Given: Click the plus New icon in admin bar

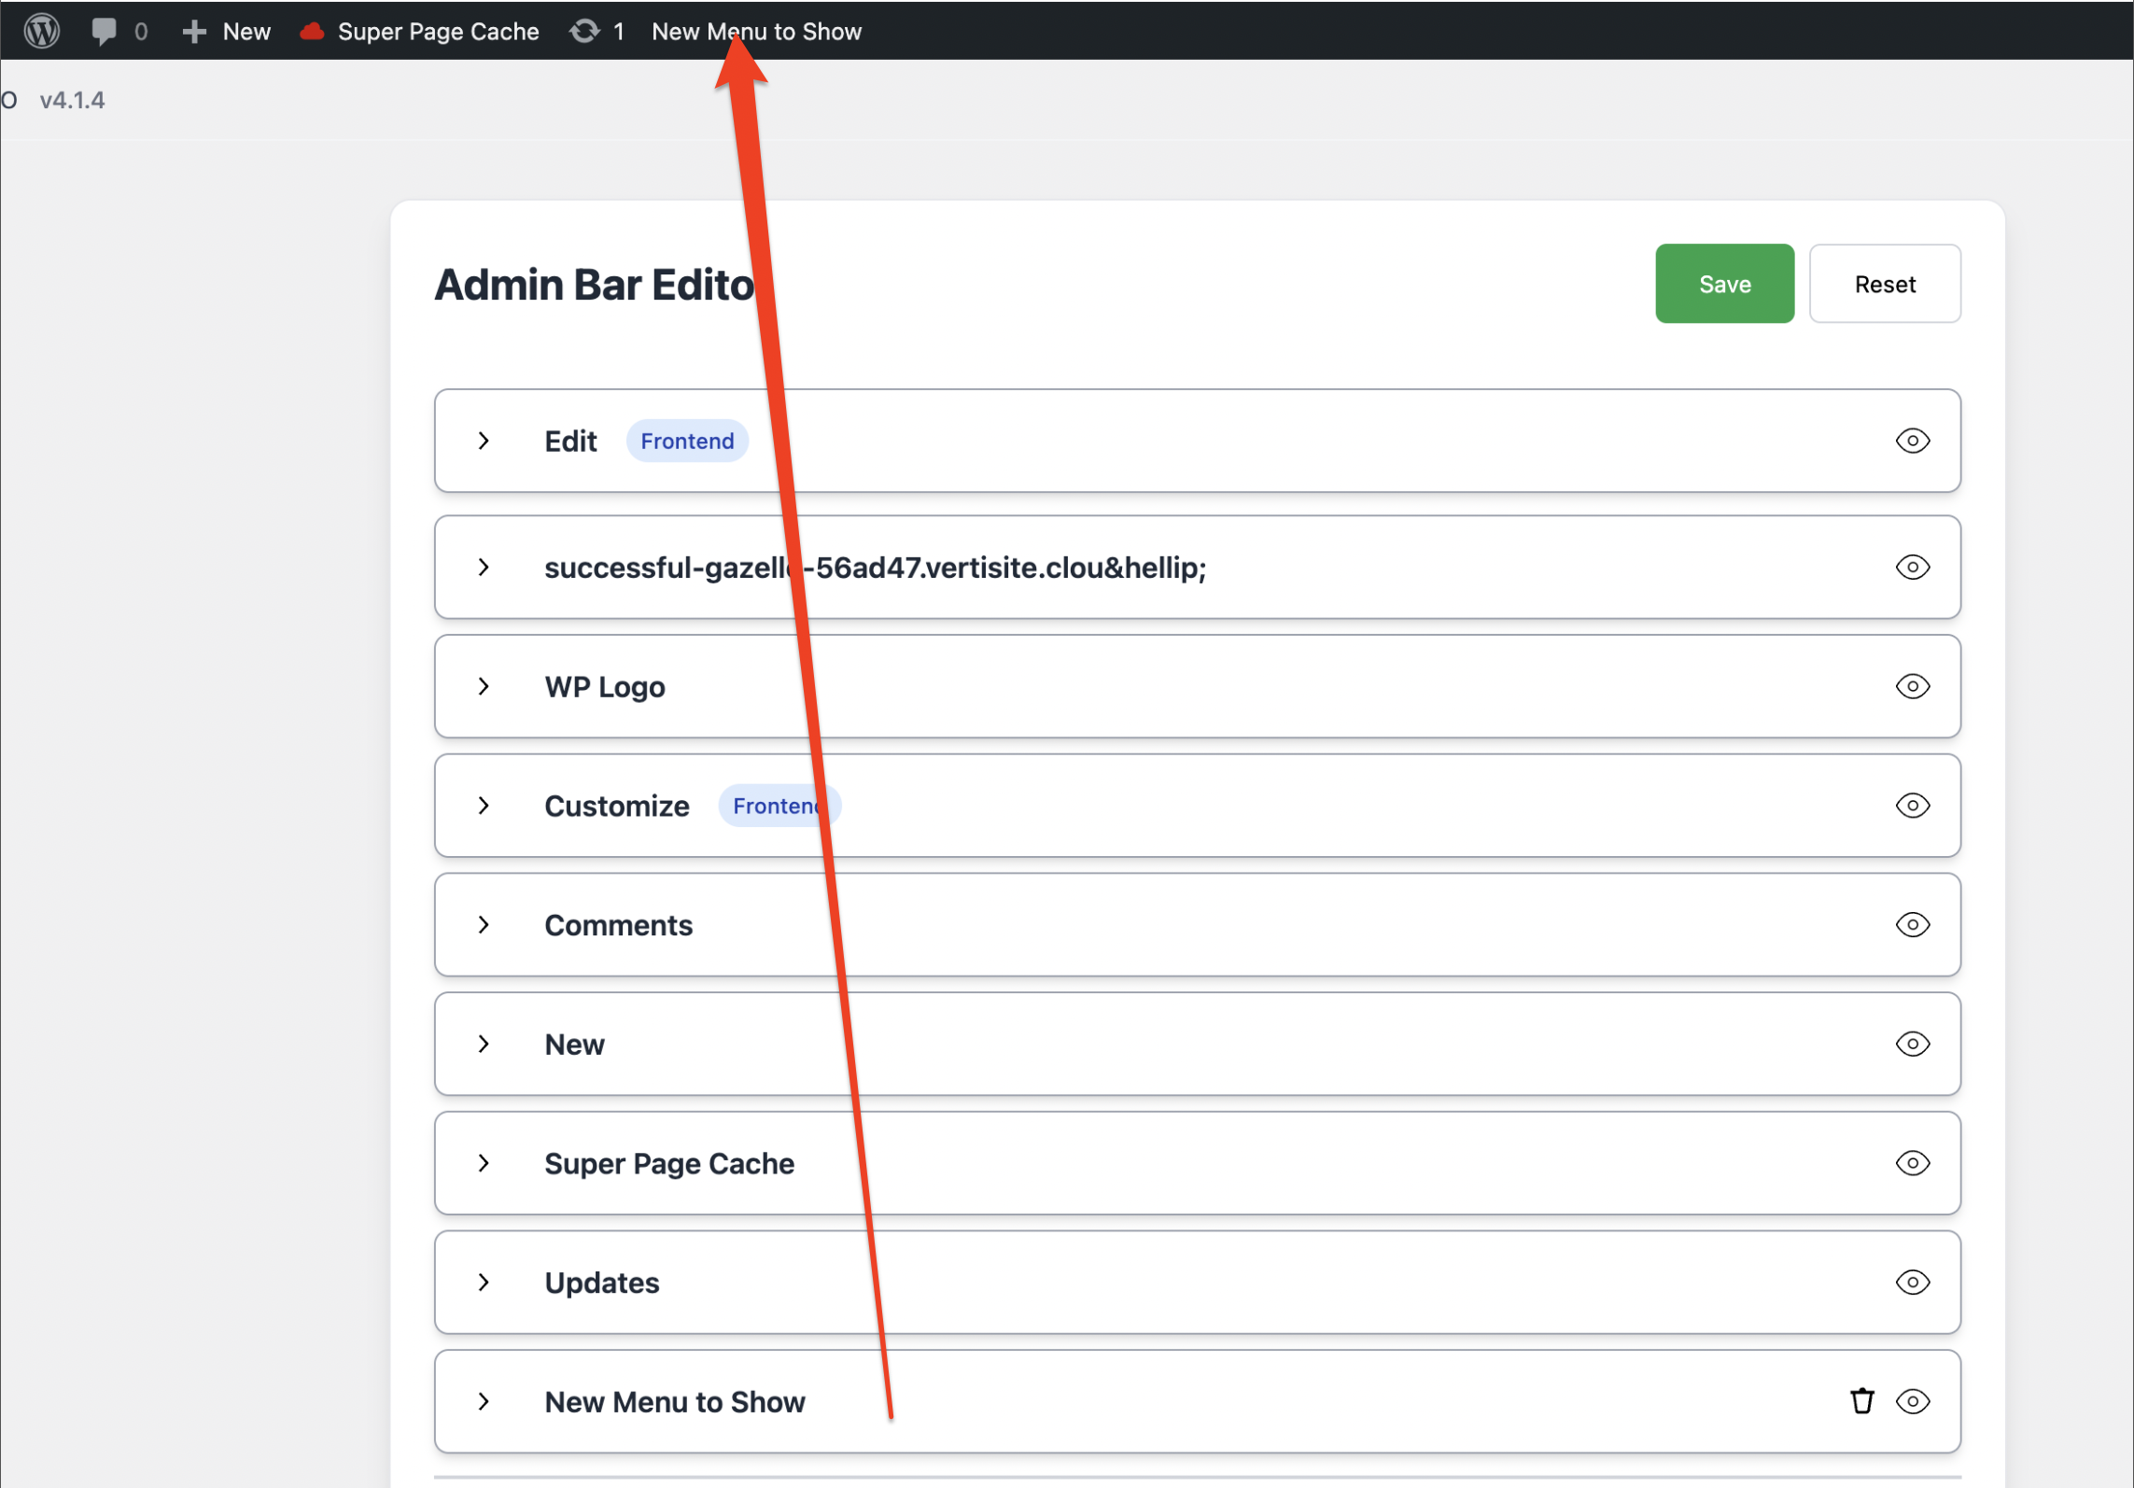Looking at the screenshot, I should pyautogui.click(x=194, y=32).
